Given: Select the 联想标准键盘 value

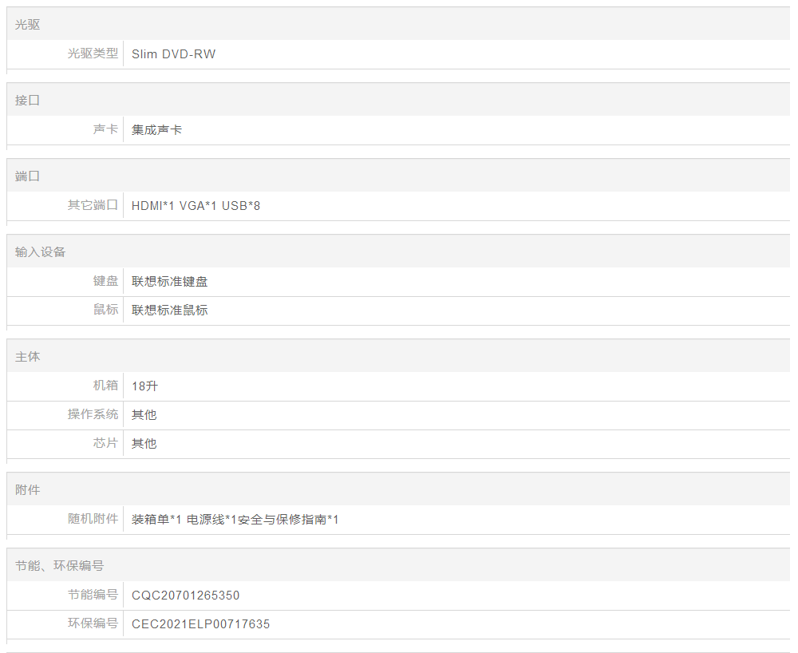Looking at the screenshot, I should coord(170,282).
